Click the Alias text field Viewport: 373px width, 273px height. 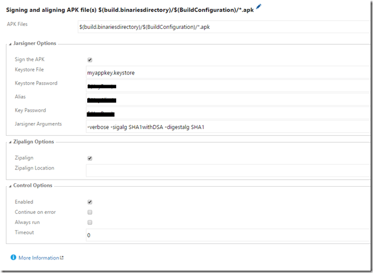pyautogui.click(x=225, y=99)
